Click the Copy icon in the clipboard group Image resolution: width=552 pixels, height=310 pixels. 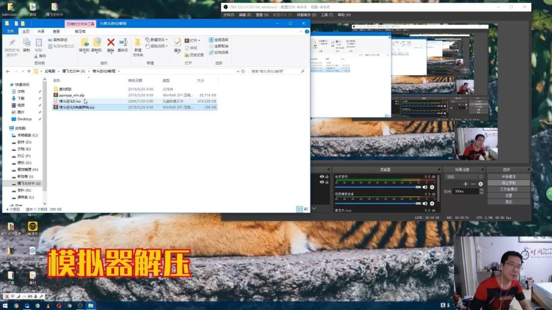click(x=27, y=42)
